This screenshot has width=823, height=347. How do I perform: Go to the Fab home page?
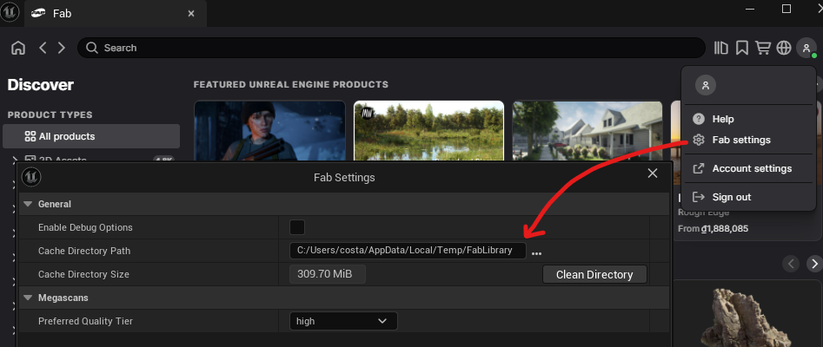(x=17, y=48)
